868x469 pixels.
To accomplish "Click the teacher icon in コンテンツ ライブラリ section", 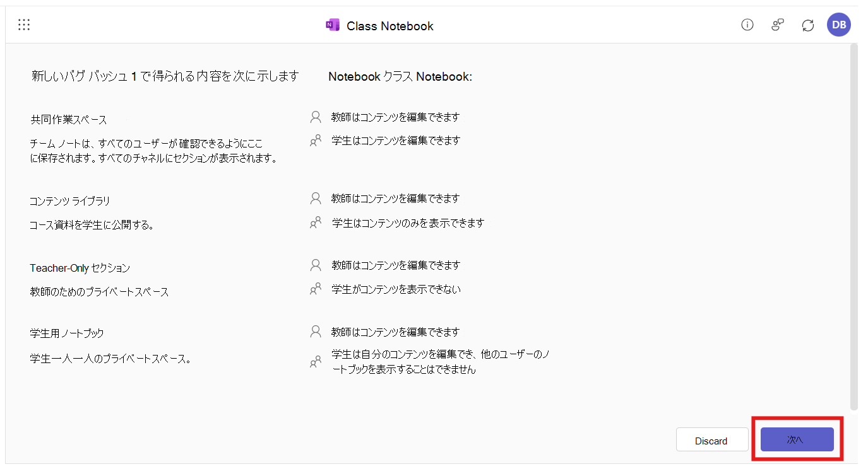I will [316, 199].
